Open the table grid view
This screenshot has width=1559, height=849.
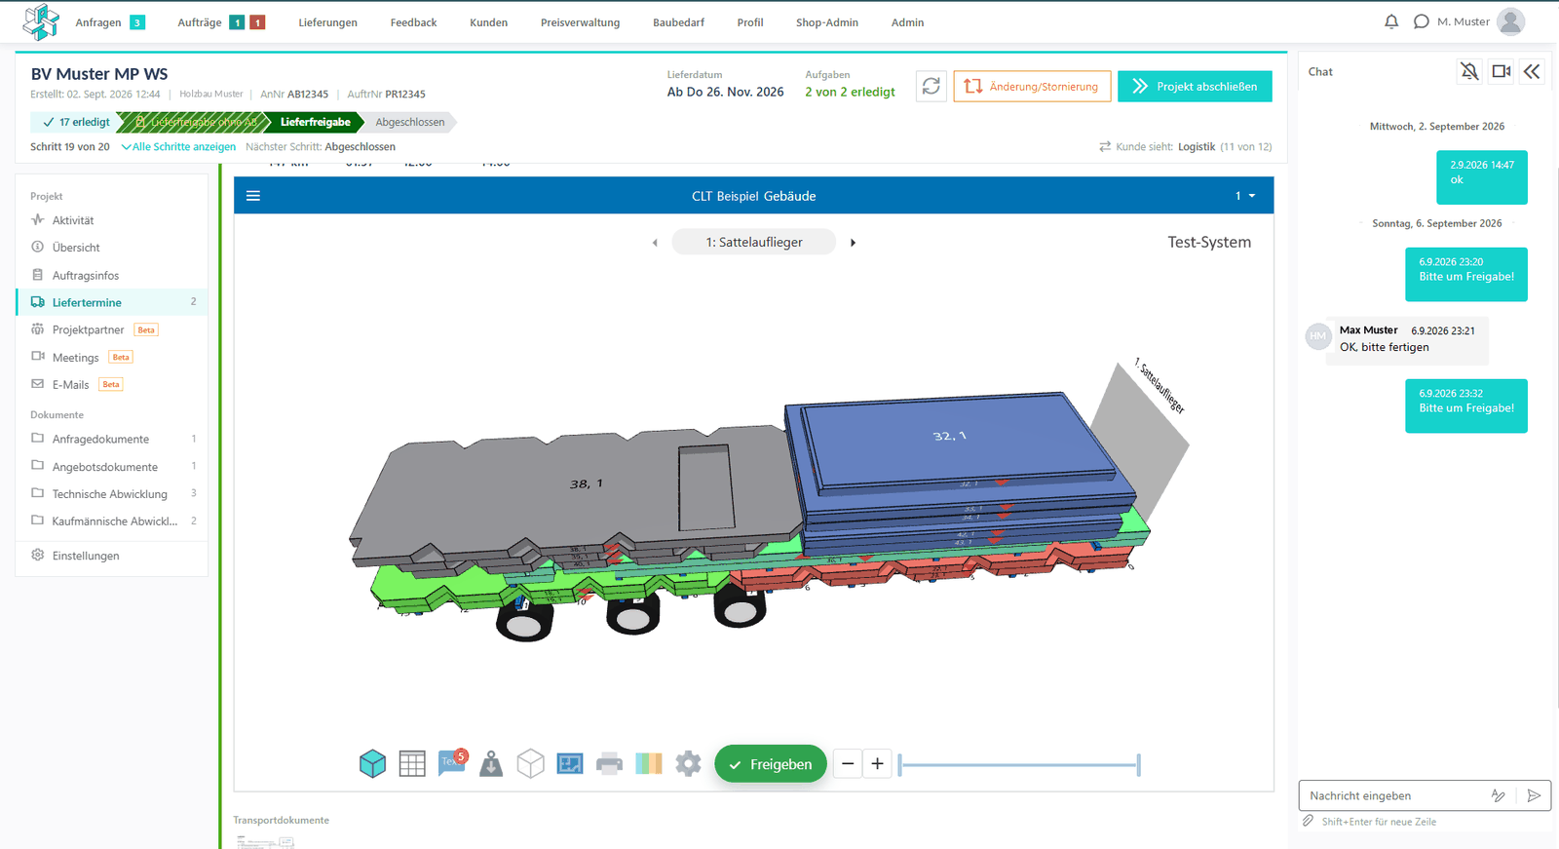[x=412, y=764]
